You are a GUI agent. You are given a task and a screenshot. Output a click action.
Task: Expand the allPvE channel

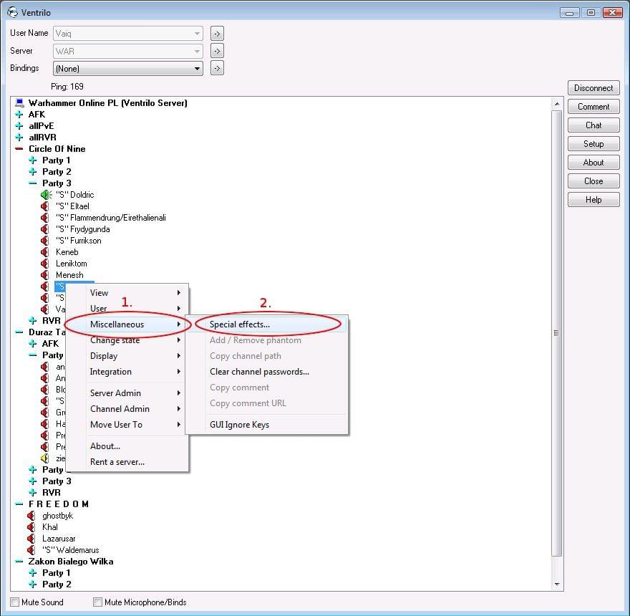pos(19,126)
